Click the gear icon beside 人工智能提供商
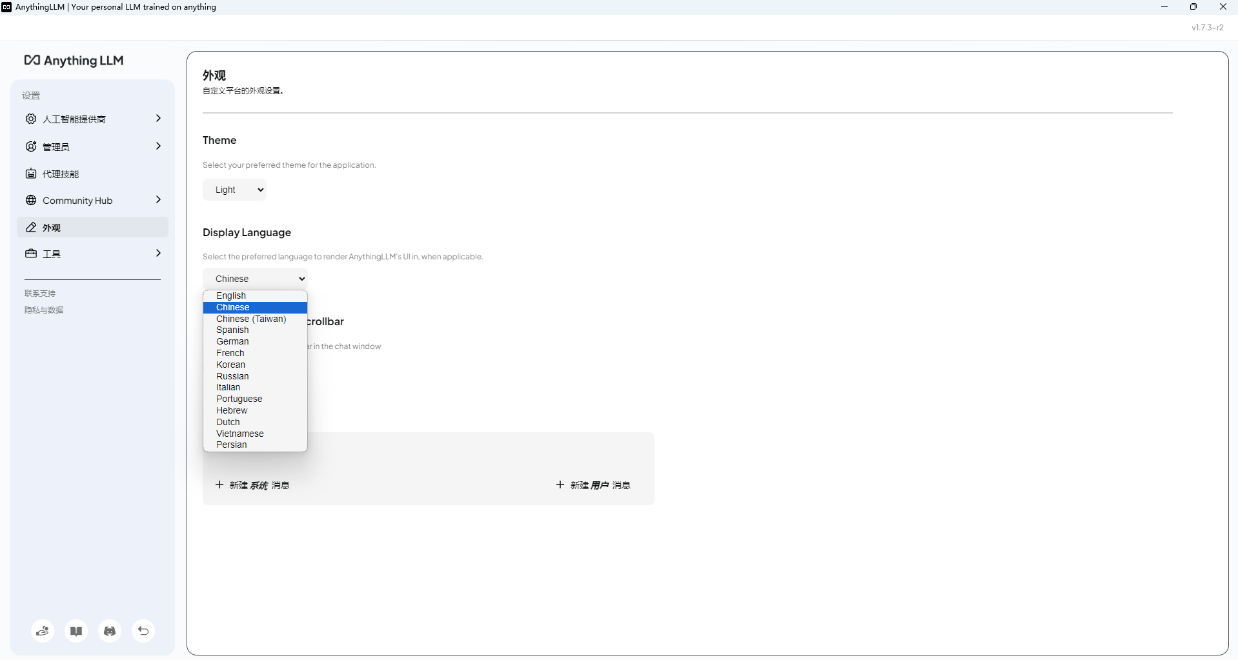The image size is (1238, 660). pos(31,119)
